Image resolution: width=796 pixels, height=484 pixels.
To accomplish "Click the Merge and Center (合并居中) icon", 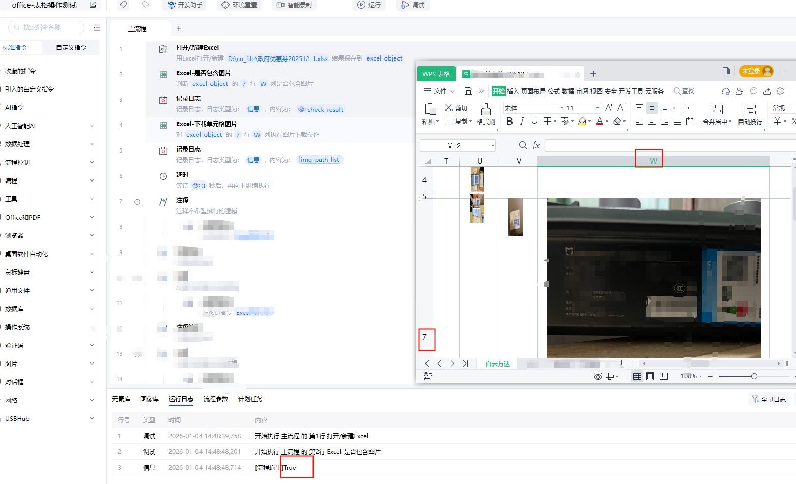I will [x=717, y=109].
